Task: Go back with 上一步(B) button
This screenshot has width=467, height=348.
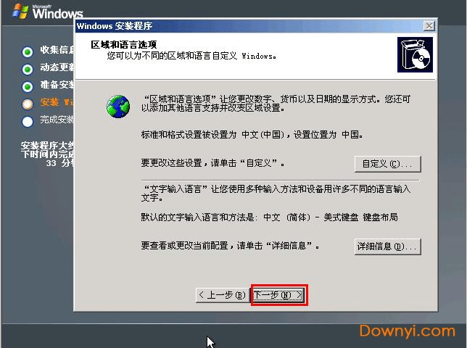Action: pyautogui.click(x=221, y=295)
